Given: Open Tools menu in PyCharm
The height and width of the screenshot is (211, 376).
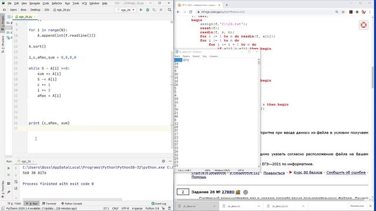Looking at the screenshot, I should (76, 4).
